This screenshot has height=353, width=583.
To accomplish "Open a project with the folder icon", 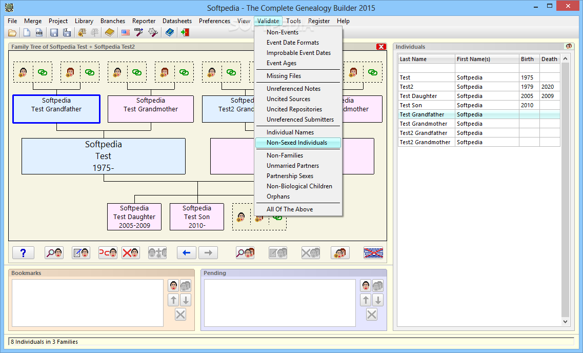I will pos(12,33).
